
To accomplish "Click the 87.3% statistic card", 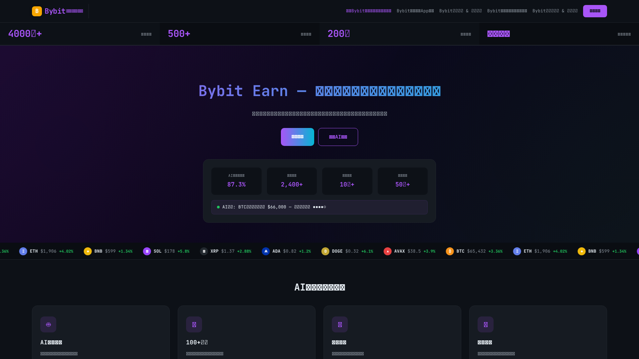I will coord(236,181).
